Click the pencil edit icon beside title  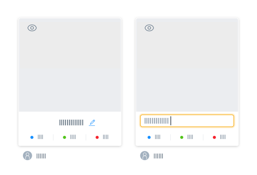click(92, 122)
